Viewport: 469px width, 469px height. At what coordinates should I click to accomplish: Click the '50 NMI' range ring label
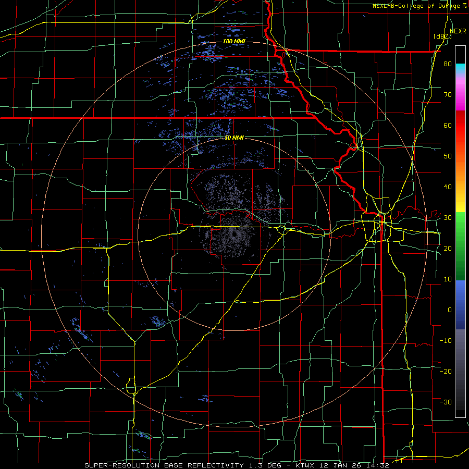(234, 138)
